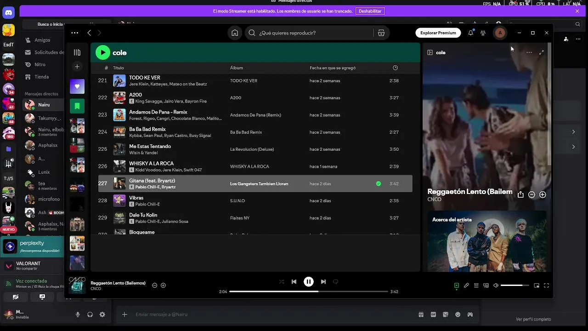Open Your Episodes green bookmark
The width and height of the screenshot is (588, 331).
[77, 106]
